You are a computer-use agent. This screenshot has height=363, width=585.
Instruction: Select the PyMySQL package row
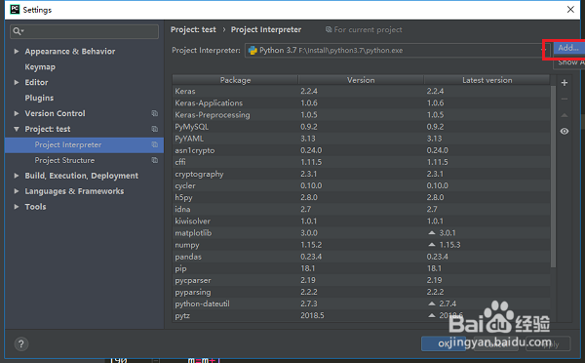(361, 127)
